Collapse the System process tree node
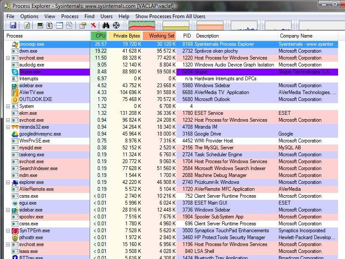This screenshot has width=345, height=259. click(8, 106)
